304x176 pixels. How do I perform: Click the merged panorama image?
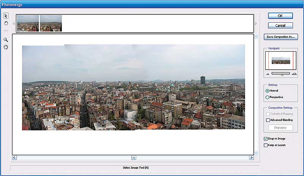coord(134,87)
